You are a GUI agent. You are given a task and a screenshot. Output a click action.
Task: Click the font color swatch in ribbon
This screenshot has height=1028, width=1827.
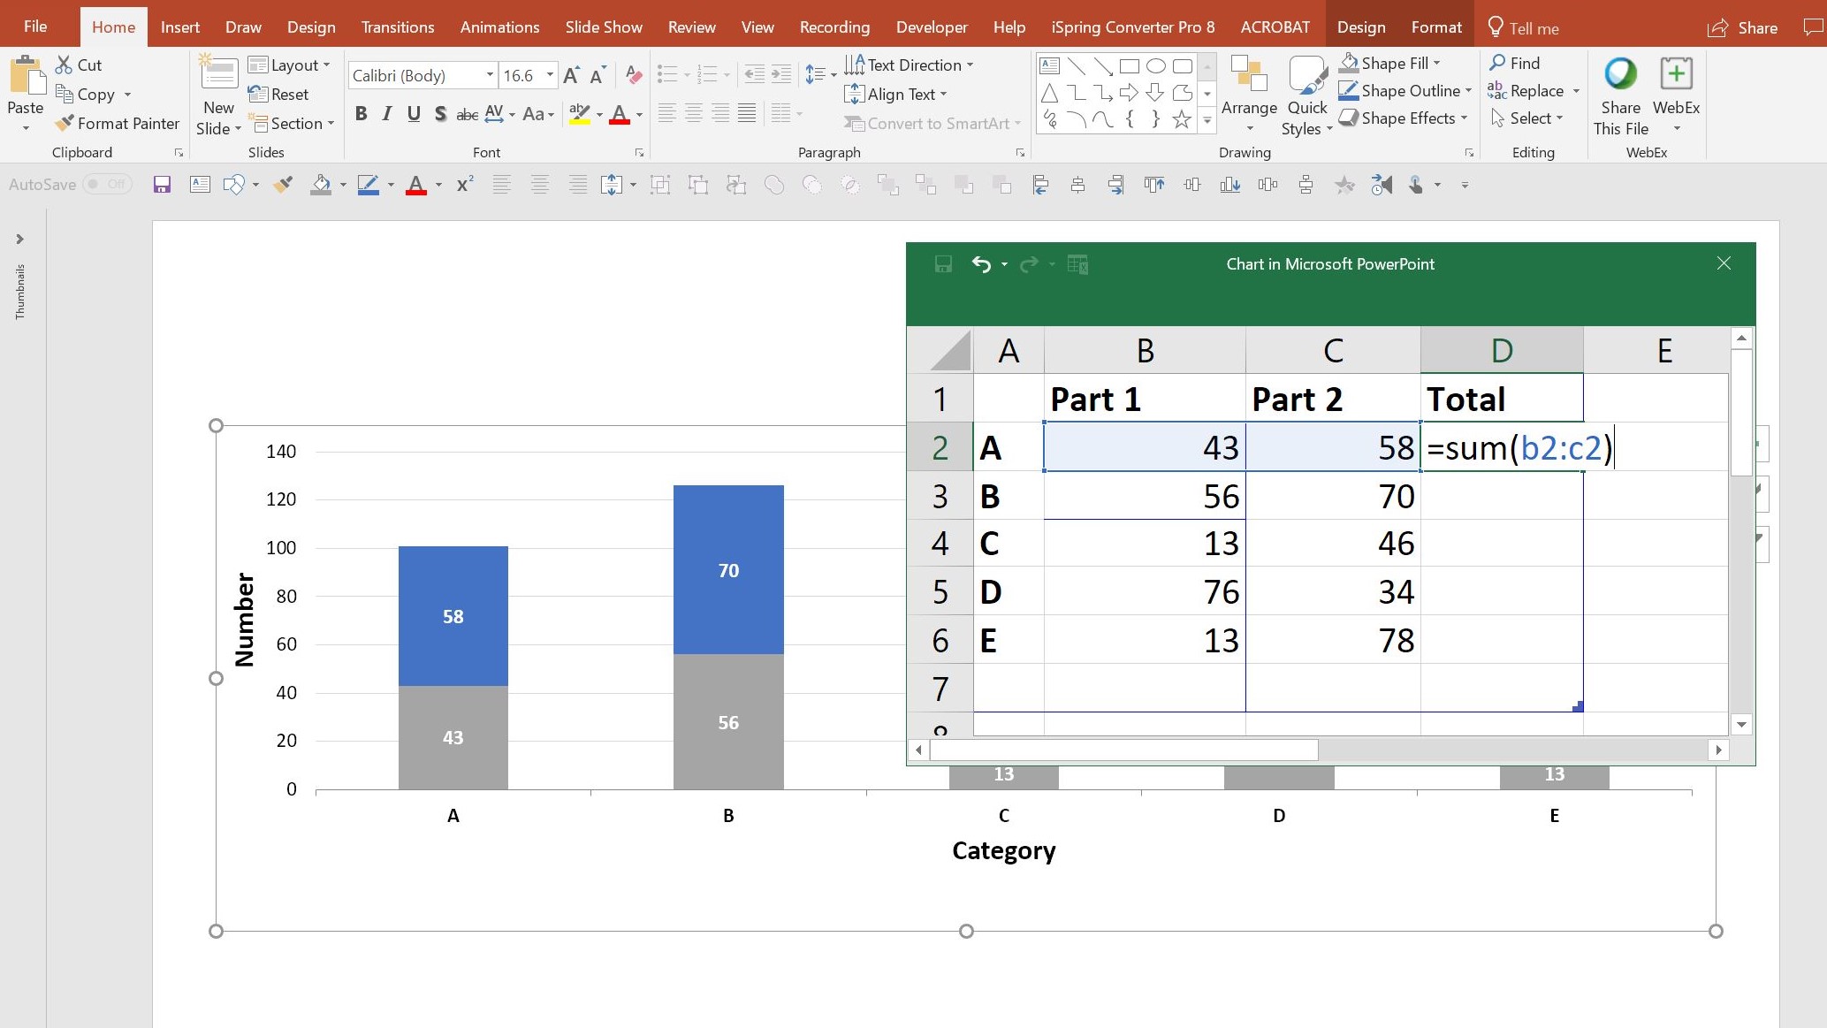click(x=620, y=122)
